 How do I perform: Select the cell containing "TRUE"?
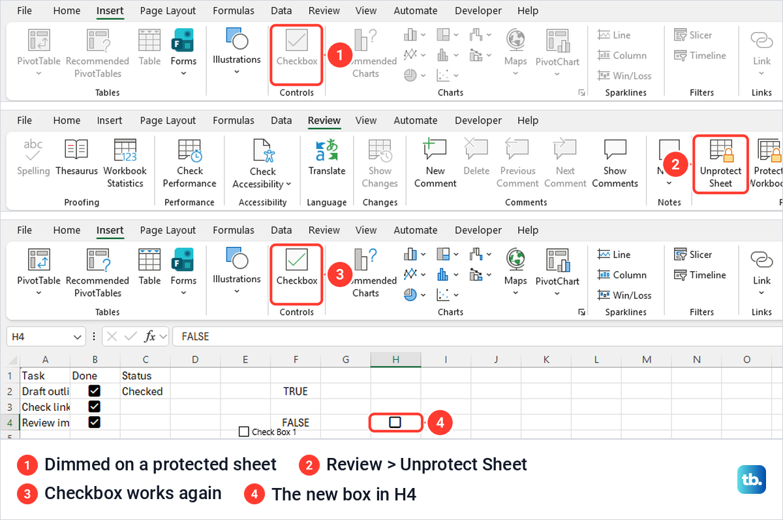tap(296, 391)
